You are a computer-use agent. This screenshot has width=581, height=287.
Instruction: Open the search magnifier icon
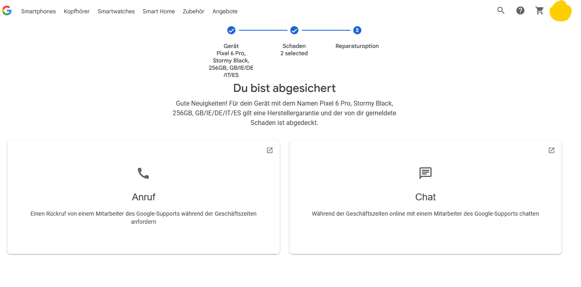click(x=501, y=11)
